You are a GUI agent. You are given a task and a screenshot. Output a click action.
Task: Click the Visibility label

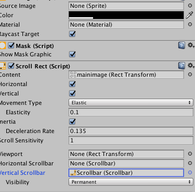coord(17,182)
